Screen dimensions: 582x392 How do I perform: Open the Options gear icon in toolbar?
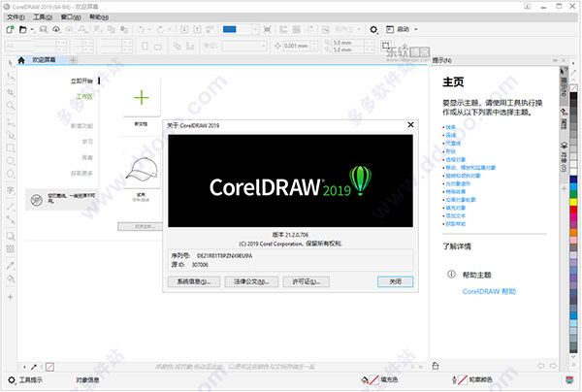coord(373,29)
